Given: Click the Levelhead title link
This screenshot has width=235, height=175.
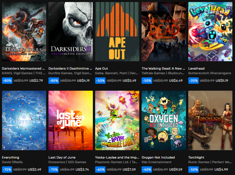Looking at the screenshot, I should tap(196, 68).
